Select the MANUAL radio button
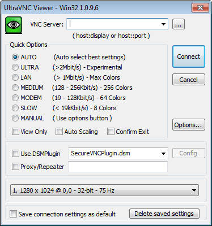 click(15, 118)
